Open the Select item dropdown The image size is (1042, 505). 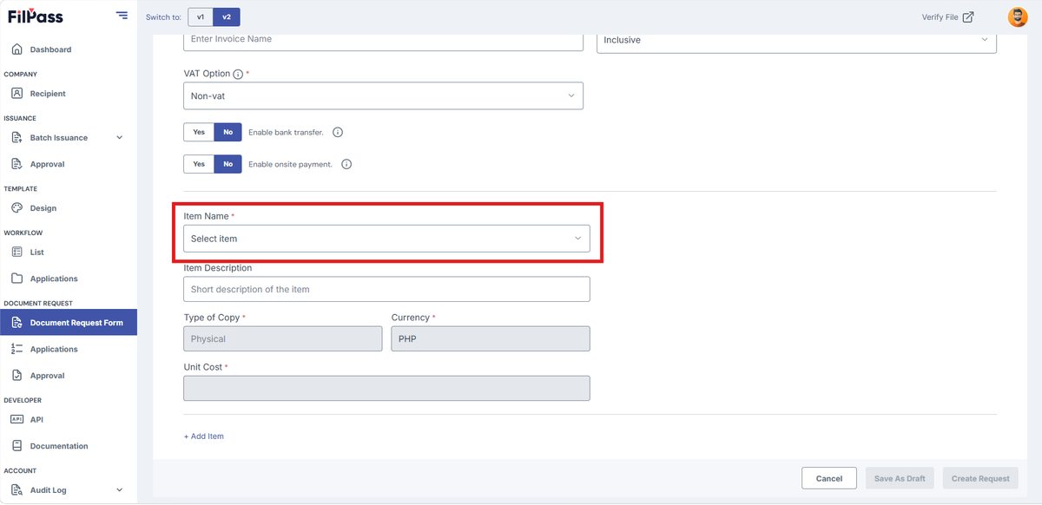pyautogui.click(x=386, y=239)
